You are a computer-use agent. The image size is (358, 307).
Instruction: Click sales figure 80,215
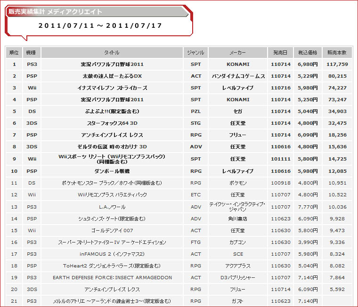click(337, 76)
